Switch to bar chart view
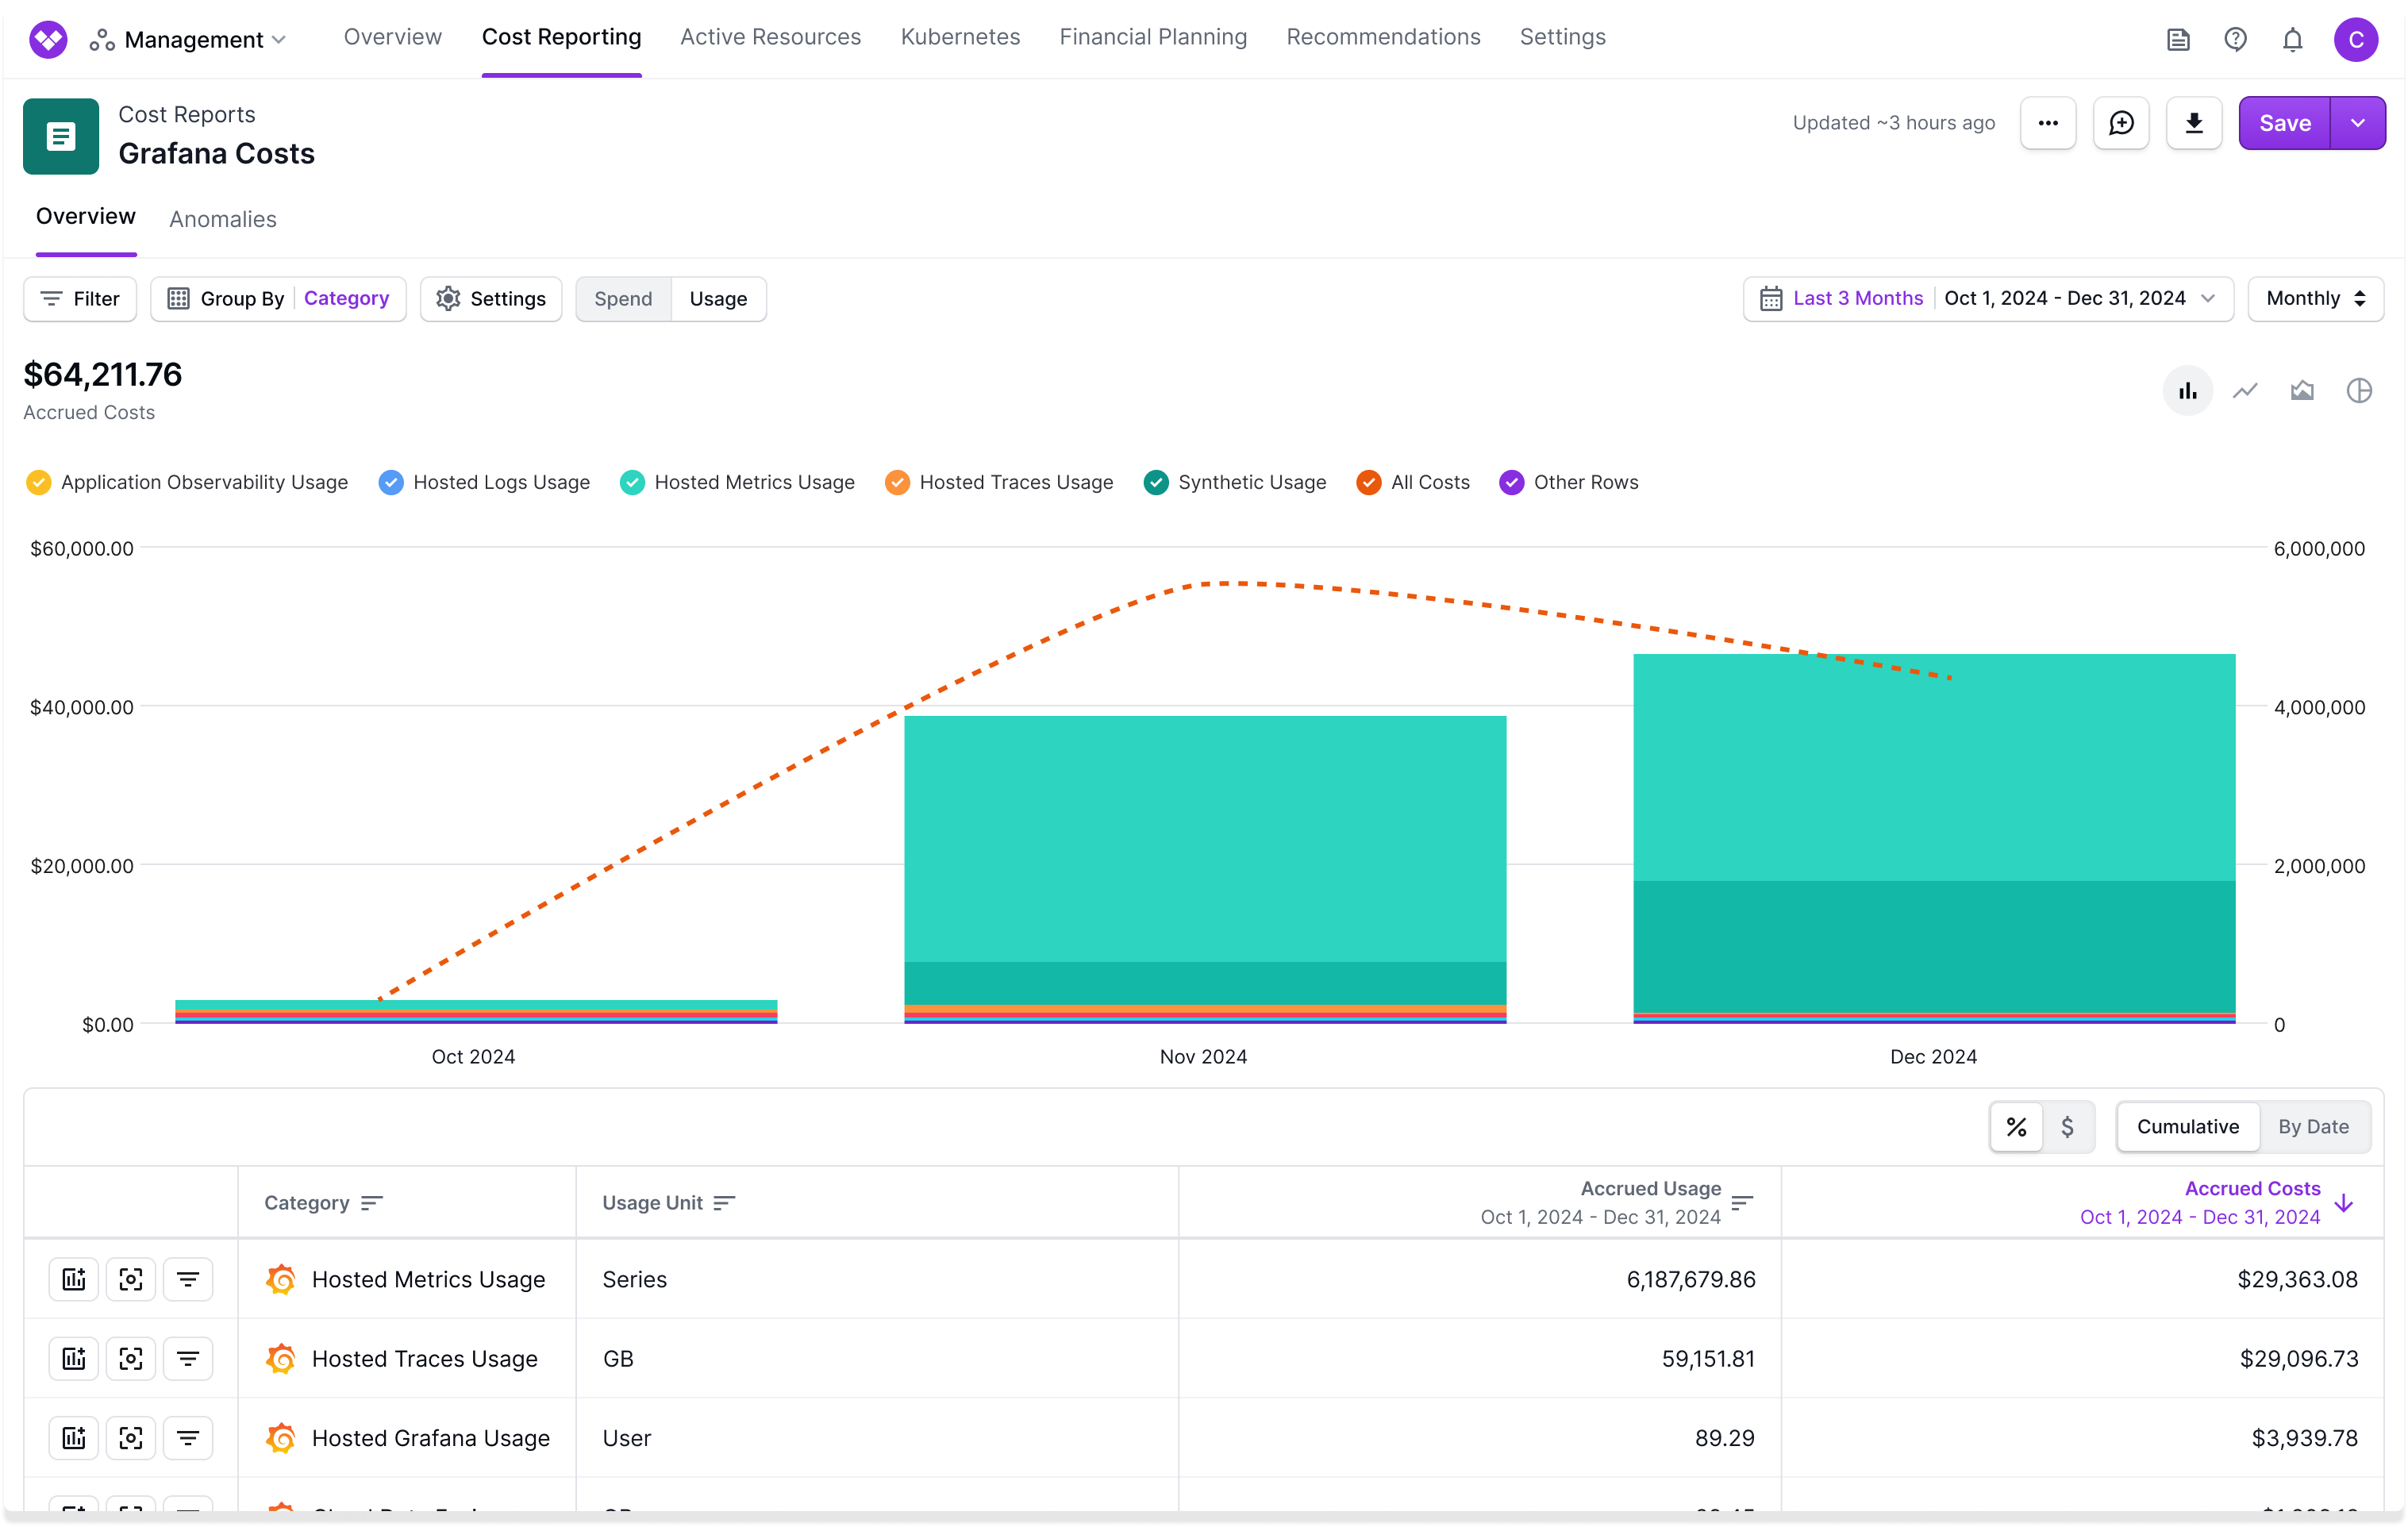Viewport: 2408px width, 1527px height. tap(2188, 391)
